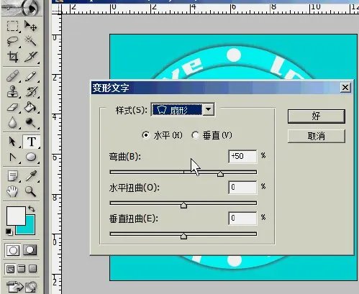Screen dimensions: 359x294
Task: Select the Ellipse shape tool
Action: point(31,157)
